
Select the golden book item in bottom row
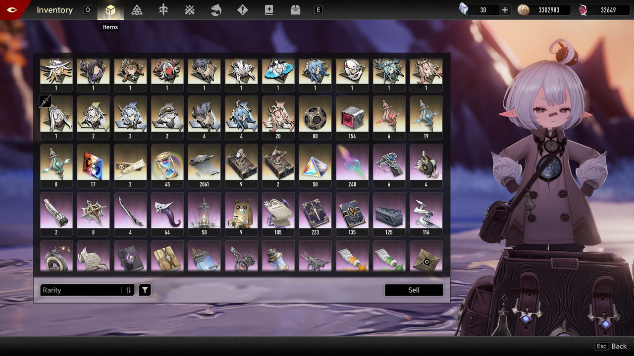click(167, 256)
